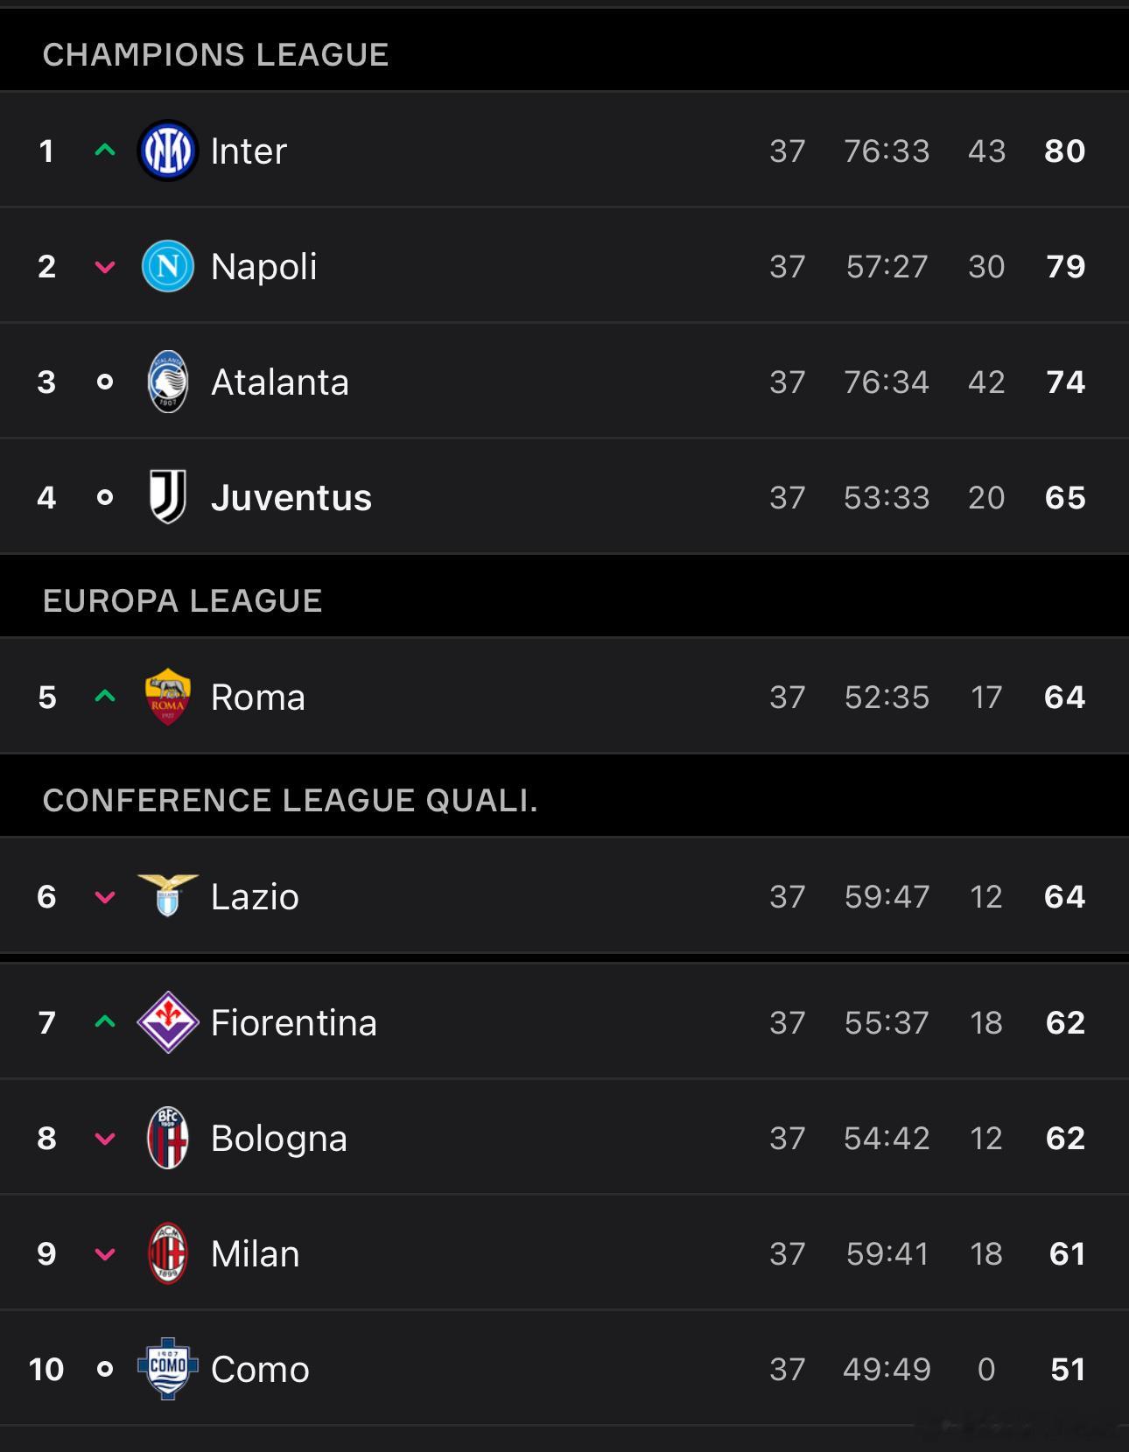Select the Champions League section header

coord(564,54)
